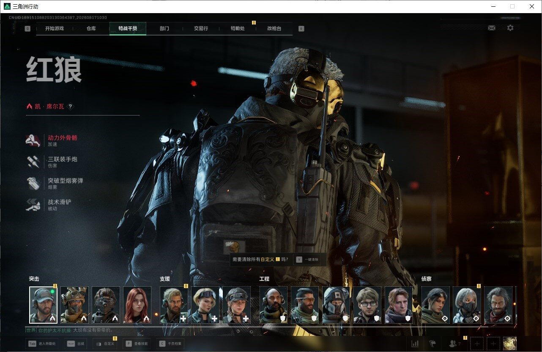Click the 进入特勤处 Tab button
Screen dimensions: 542x352
pos(42,344)
